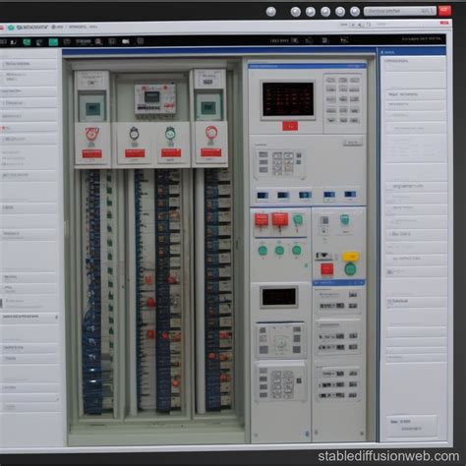
Task: Click the red label under the green ring indicator
Action: tap(171, 152)
